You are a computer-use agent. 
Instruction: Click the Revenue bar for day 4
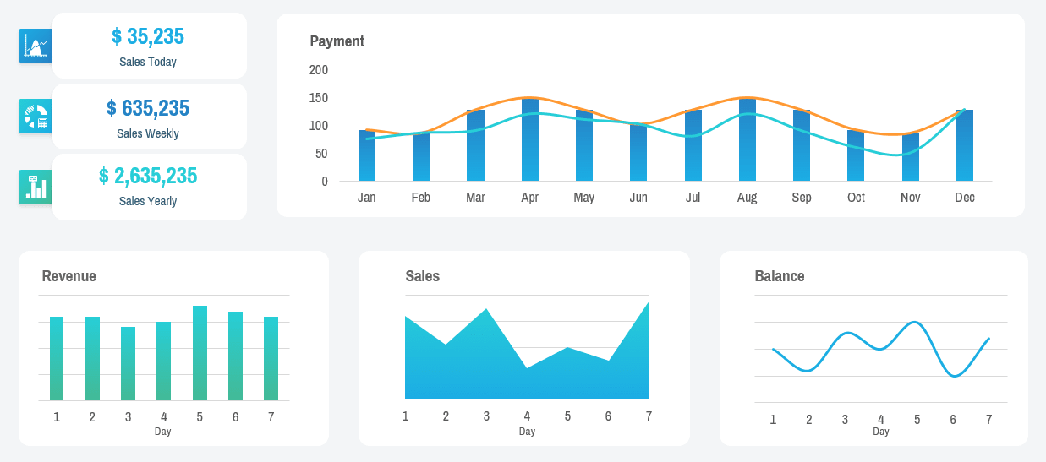[x=164, y=361]
